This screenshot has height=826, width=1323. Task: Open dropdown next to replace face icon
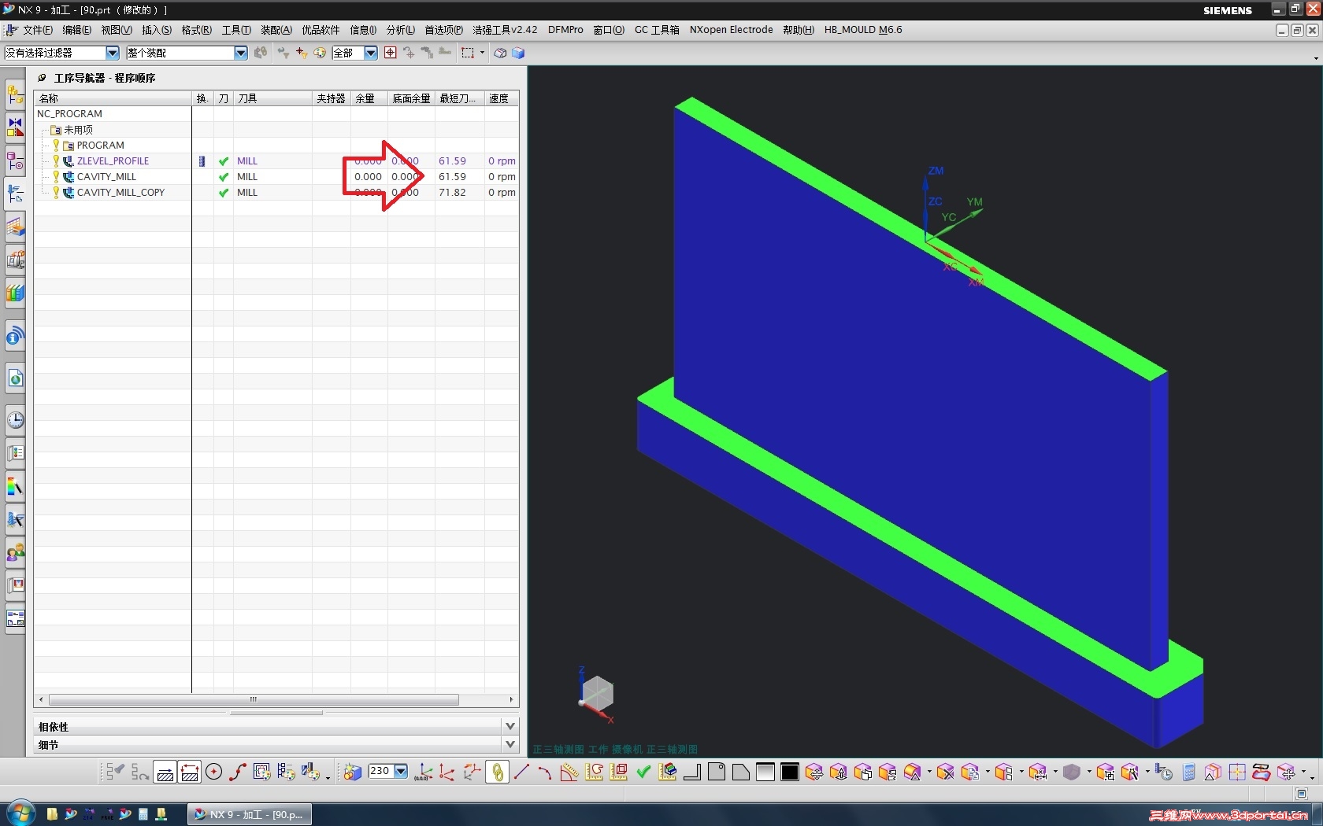click(x=929, y=772)
